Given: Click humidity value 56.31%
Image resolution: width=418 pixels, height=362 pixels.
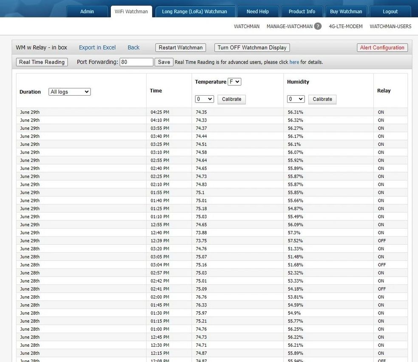Looking at the screenshot, I should 295,112.
